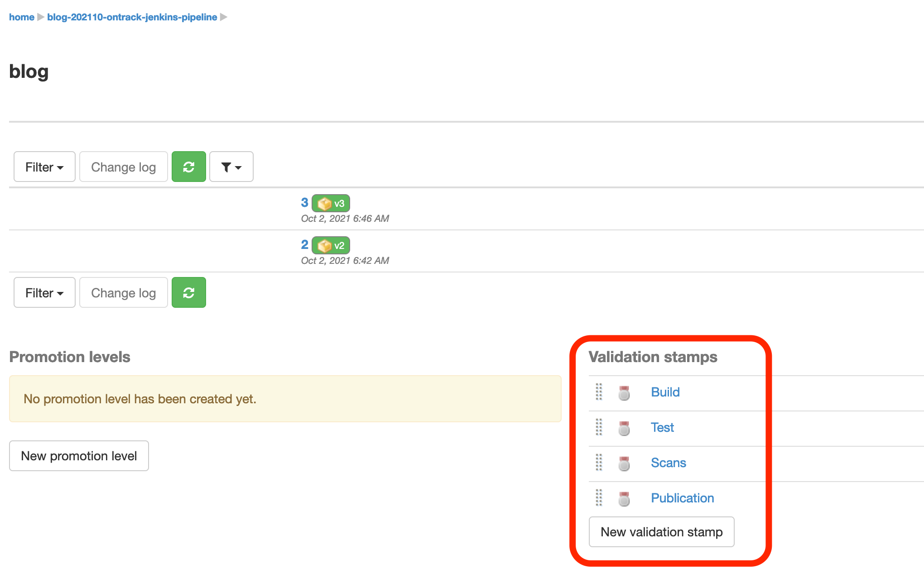Click the v2 release package badge
Screen dimensions: 924x573
pos(331,246)
